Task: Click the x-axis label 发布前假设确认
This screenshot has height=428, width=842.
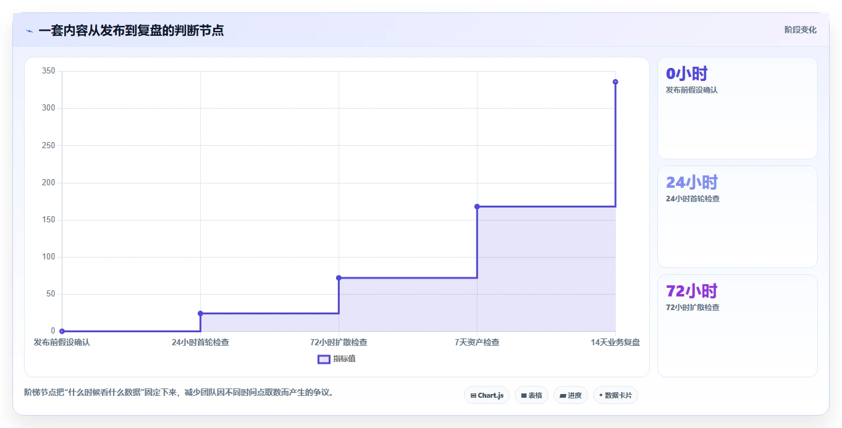Action: (x=62, y=342)
